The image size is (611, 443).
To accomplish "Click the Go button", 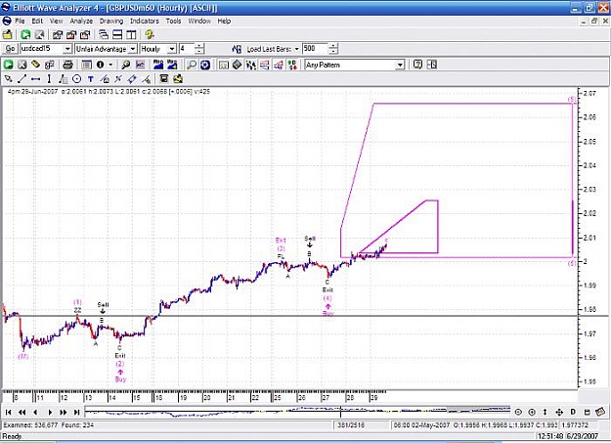I will coord(10,49).
